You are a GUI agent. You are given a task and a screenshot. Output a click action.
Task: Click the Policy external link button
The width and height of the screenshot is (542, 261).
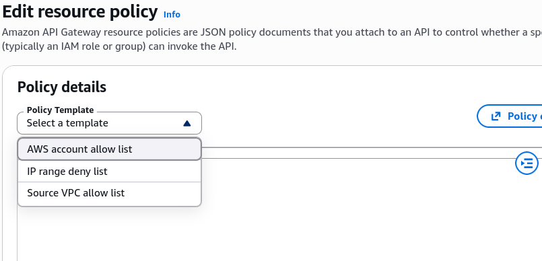pyautogui.click(x=510, y=116)
